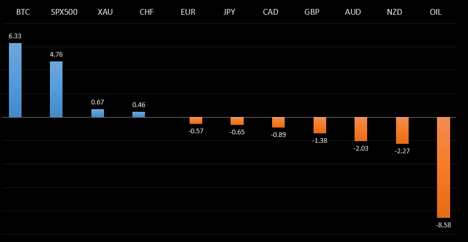Select the SPX500 header label
The width and height of the screenshot is (468, 242).
[64, 12]
